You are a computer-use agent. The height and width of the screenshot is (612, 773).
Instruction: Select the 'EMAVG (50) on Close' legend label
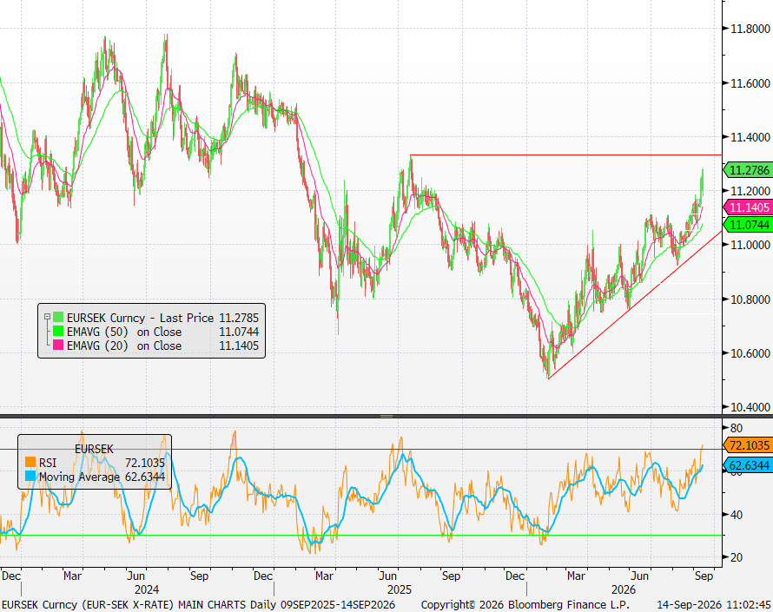[124, 332]
